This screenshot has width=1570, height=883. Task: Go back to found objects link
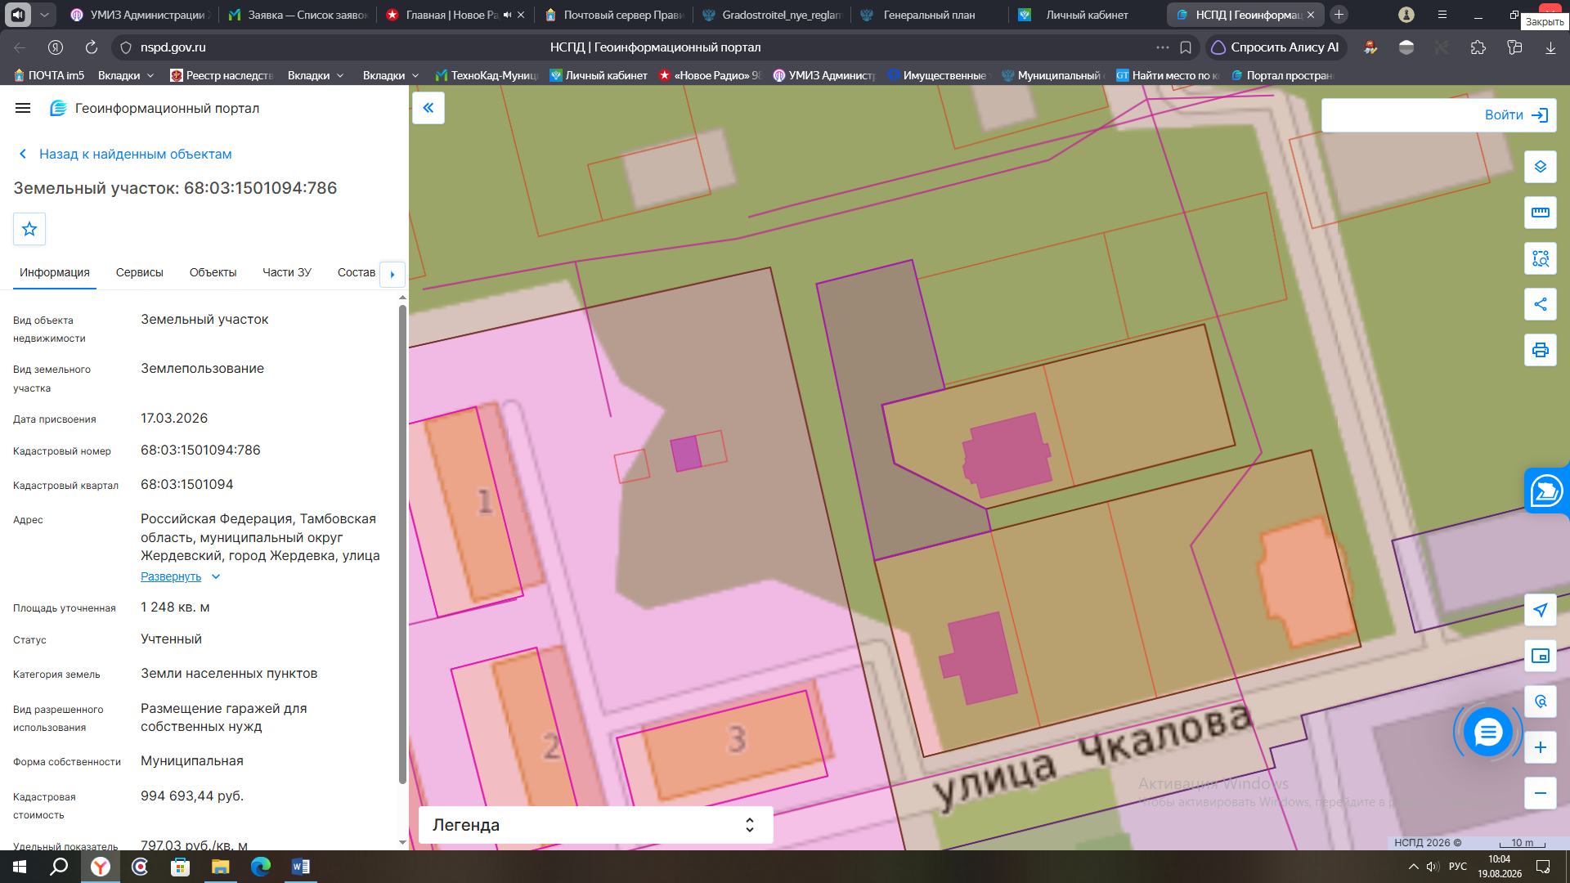pyautogui.click(x=125, y=154)
